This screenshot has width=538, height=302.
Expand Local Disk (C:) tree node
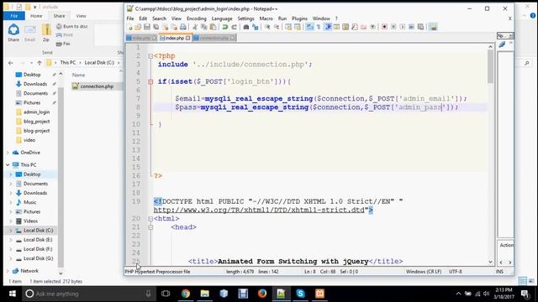pos(11,231)
